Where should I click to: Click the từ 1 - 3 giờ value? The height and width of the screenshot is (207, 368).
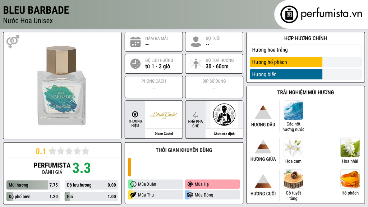click(157, 66)
